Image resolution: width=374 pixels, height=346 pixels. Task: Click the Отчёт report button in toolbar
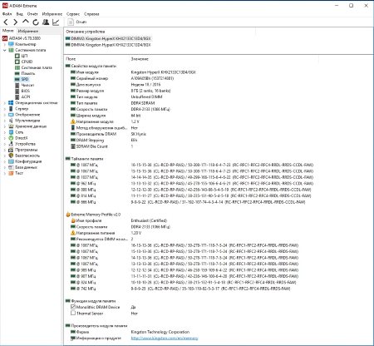(x=77, y=22)
